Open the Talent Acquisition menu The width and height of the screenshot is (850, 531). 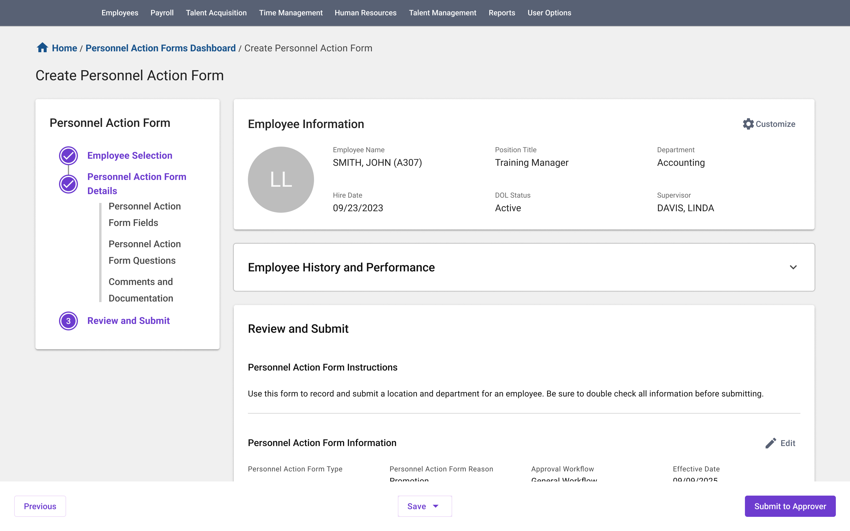pyautogui.click(x=216, y=13)
